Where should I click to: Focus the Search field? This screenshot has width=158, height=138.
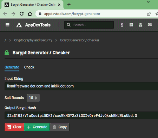click(89, 25)
